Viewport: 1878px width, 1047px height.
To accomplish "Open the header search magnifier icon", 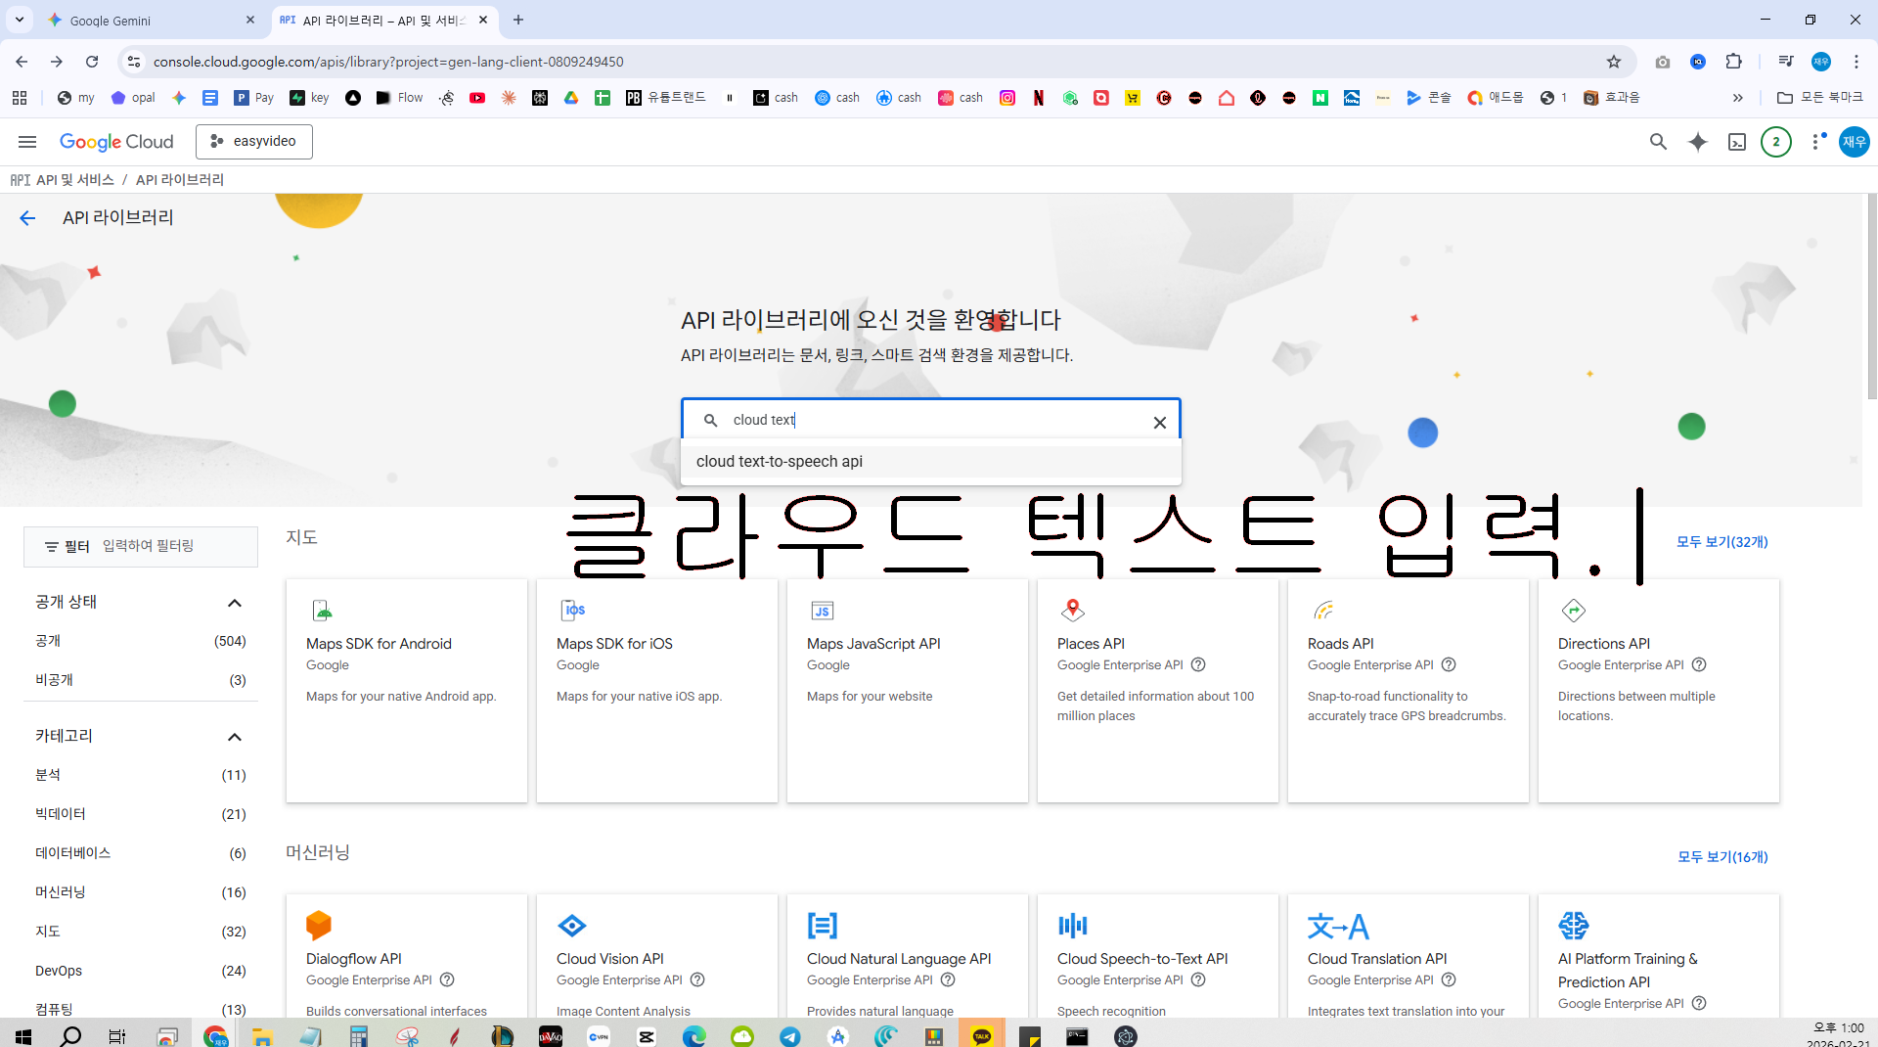I will pyautogui.click(x=1658, y=142).
